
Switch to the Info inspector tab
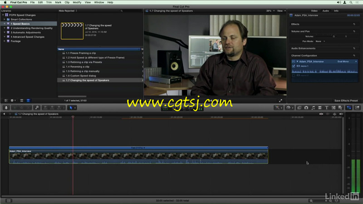(x=336, y=11)
